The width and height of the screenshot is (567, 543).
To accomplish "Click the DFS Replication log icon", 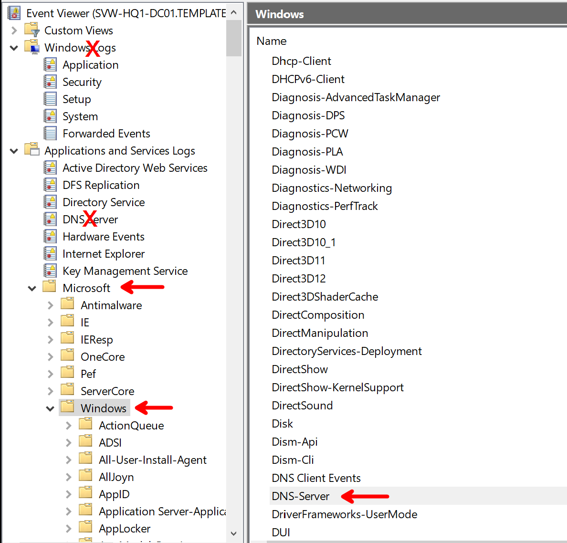I will pyautogui.click(x=50, y=185).
